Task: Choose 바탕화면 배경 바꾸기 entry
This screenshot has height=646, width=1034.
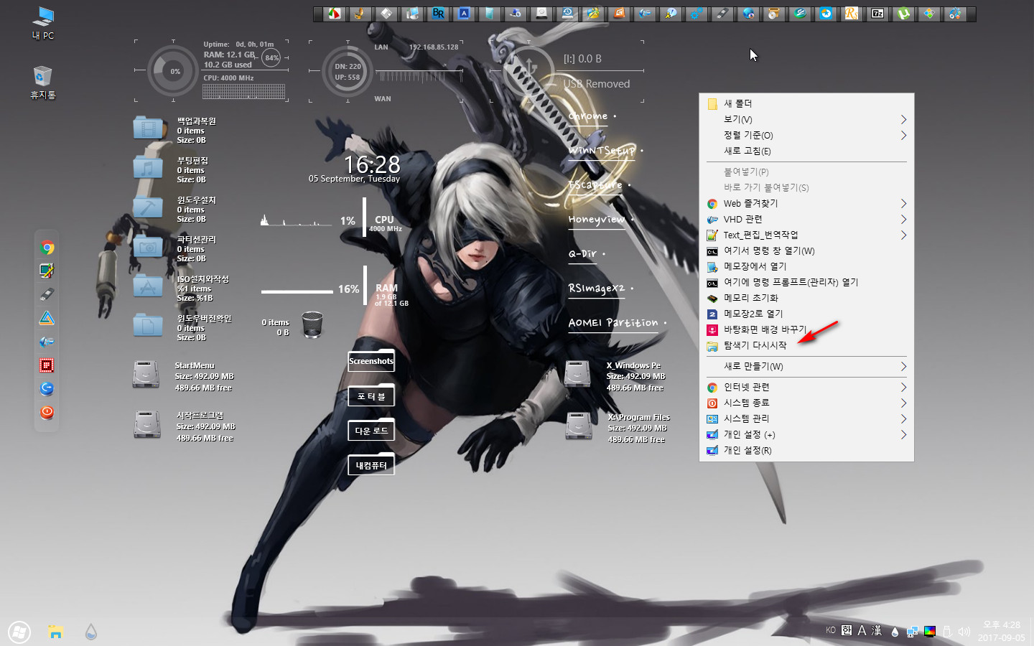Action: 806,329
